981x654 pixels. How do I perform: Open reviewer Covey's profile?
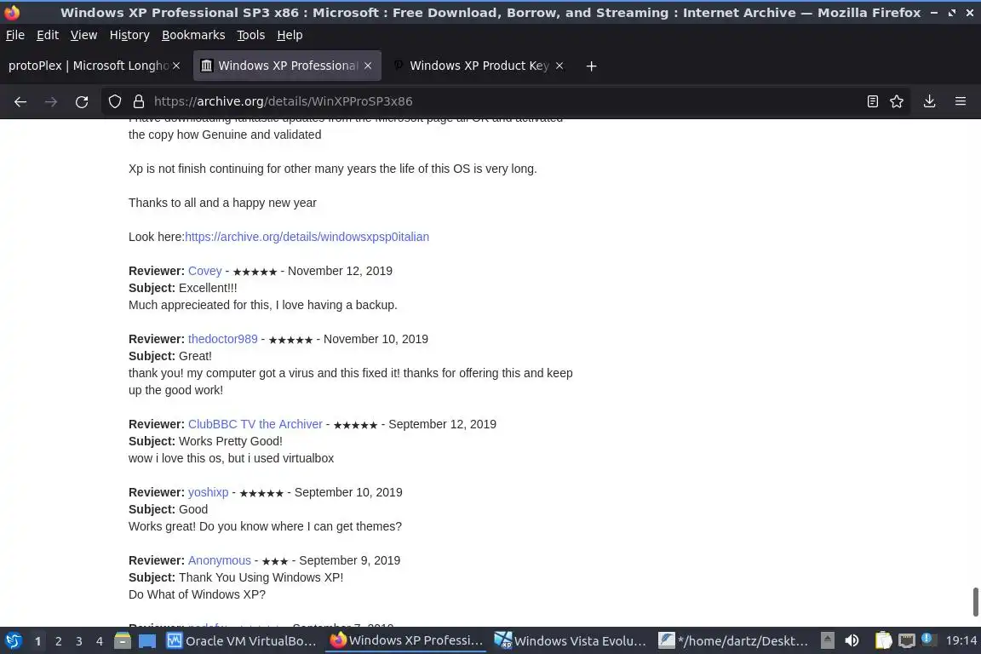point(204,271)
